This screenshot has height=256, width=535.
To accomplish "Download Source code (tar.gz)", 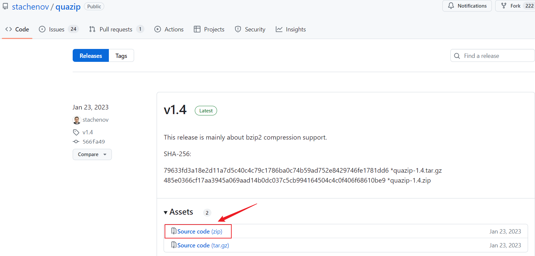I will [x=203, y=245].
